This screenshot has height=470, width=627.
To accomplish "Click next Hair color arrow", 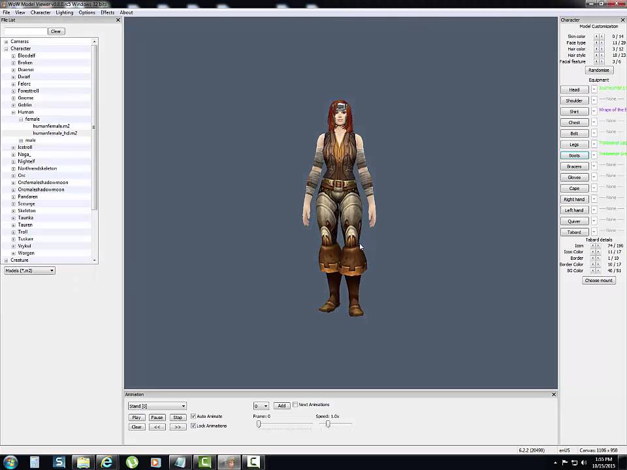I will pos(602,49).
